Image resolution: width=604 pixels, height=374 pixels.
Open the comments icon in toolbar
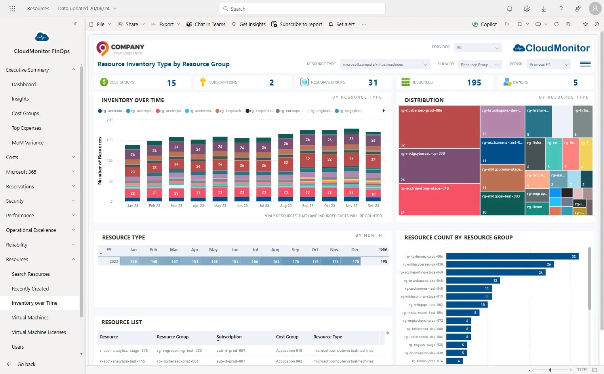point(568,24)
